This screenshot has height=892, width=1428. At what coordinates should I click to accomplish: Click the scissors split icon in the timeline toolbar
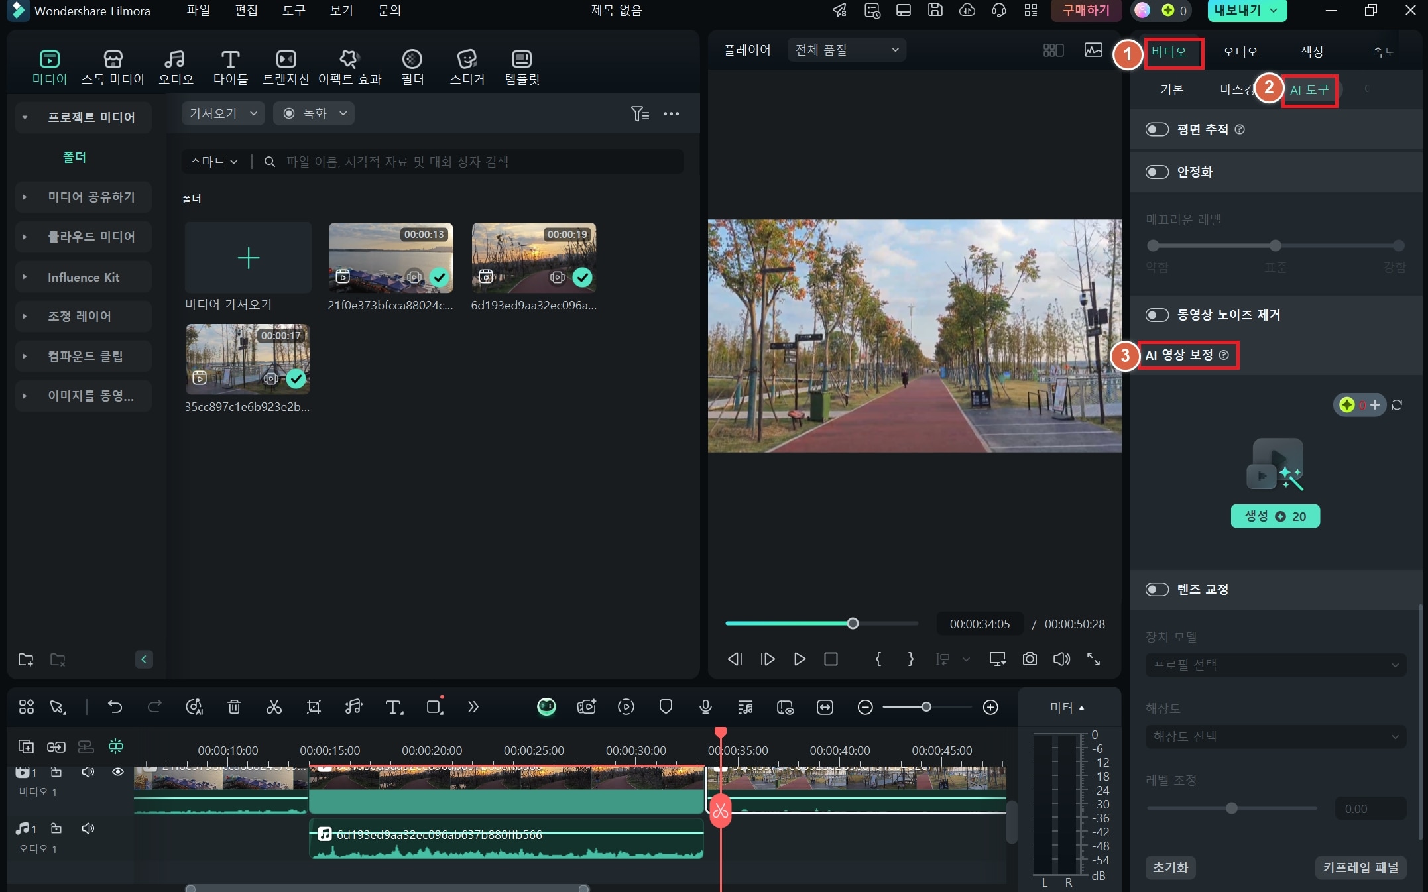click(274, 707)
